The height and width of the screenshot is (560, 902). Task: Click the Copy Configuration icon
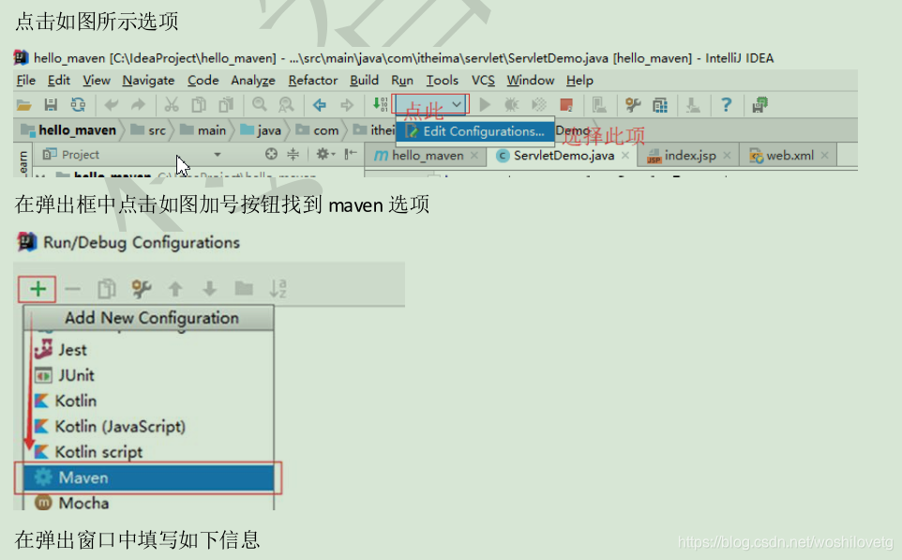point(107,288)
